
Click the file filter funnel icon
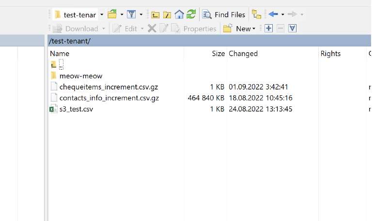tap(131, 15)
